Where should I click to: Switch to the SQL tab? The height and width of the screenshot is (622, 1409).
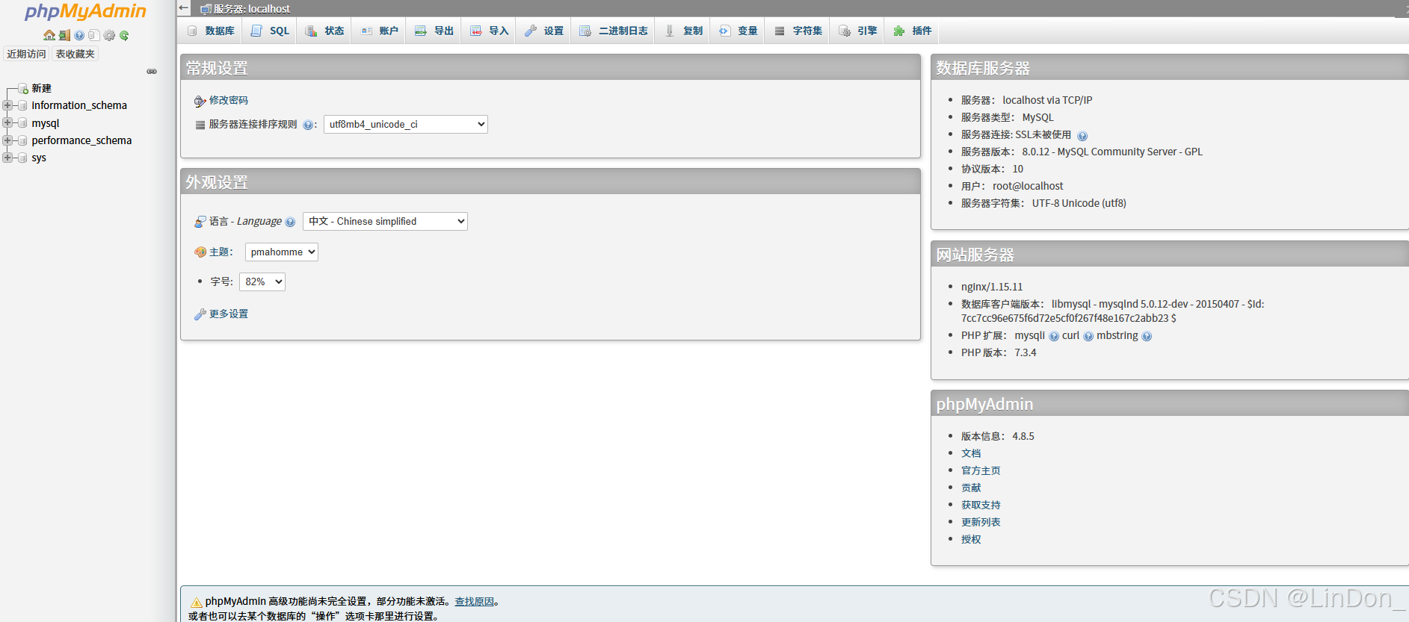tap(271, 31)
